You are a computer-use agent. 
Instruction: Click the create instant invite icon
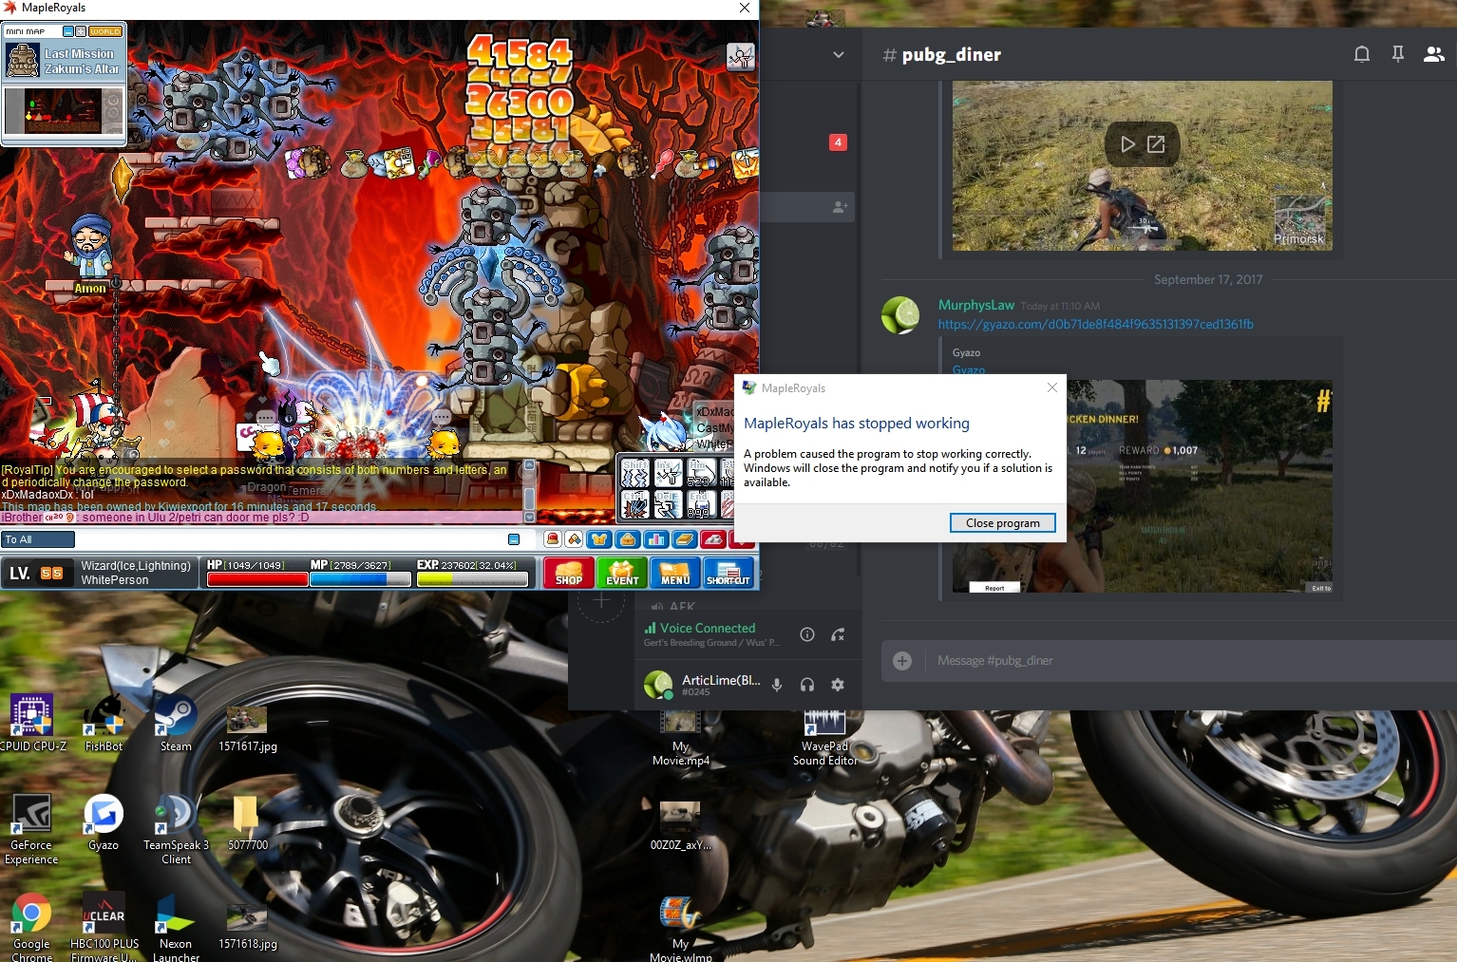[840, 206]
